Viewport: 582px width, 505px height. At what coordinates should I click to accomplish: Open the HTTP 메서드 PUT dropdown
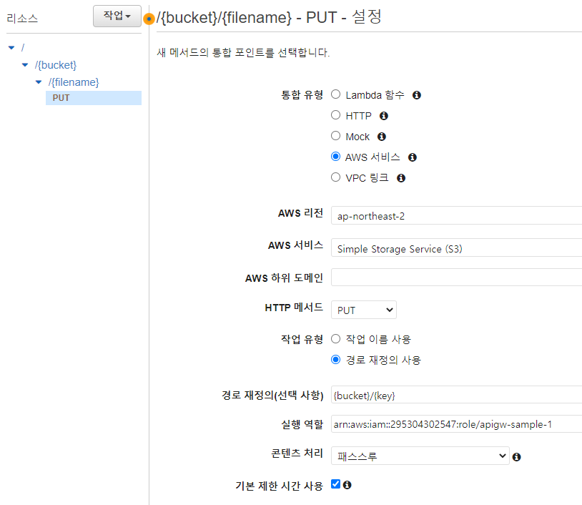[x=364, y=310]
